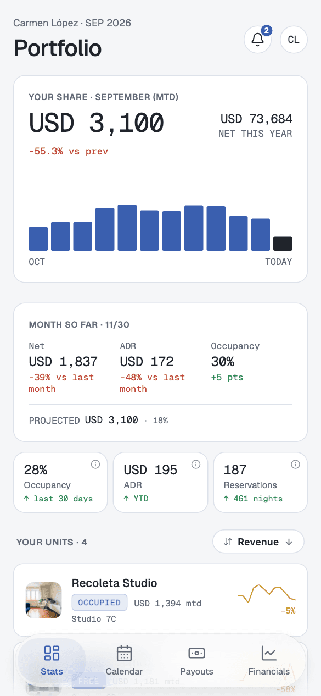321x696 pixels.
Task: Switch to the Stats tab
Action: point(52,661)
